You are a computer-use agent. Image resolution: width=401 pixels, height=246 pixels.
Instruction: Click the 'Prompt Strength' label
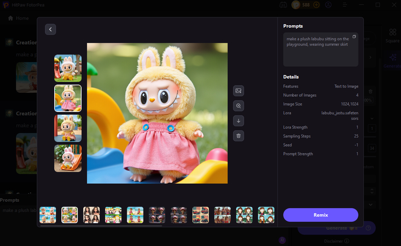(x=298, y=154)
